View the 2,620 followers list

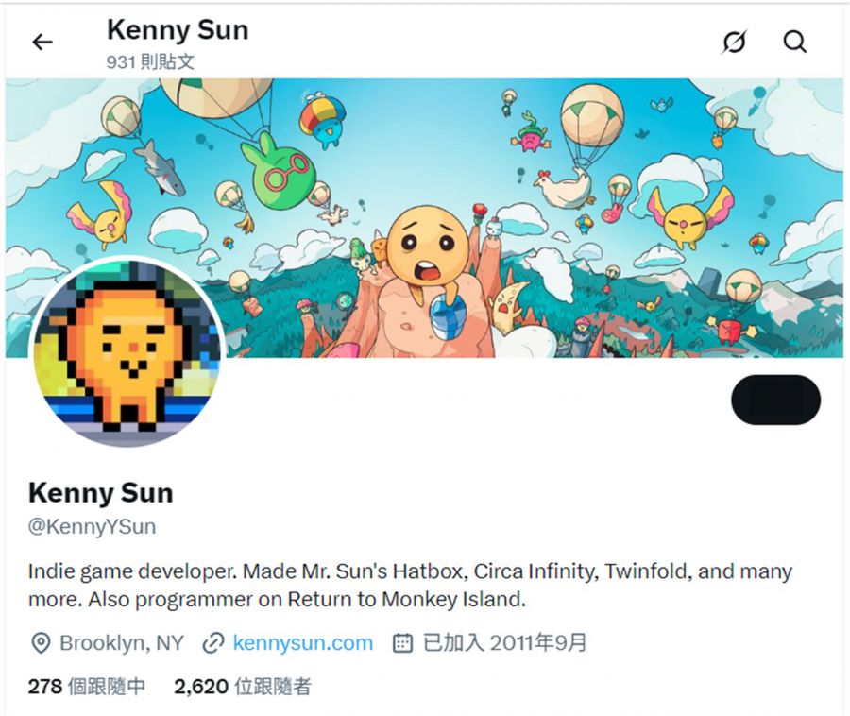click(242, 687)
